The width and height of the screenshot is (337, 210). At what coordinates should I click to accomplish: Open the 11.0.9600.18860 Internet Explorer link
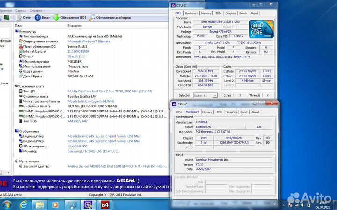(78, 51)
